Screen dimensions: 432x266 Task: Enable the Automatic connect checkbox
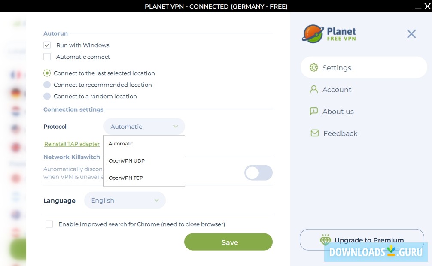click(47, 57)
